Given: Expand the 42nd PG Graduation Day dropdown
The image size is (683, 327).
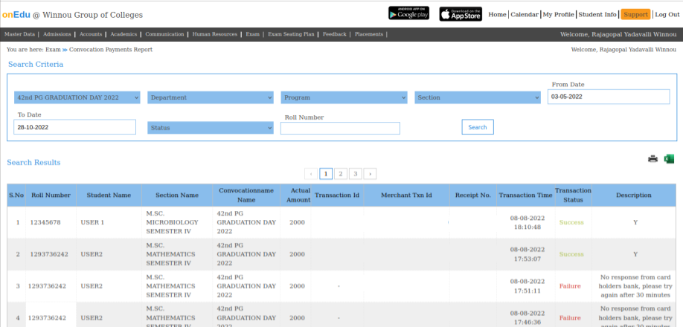Looking at the screenshot, I should tap(77, 97).
